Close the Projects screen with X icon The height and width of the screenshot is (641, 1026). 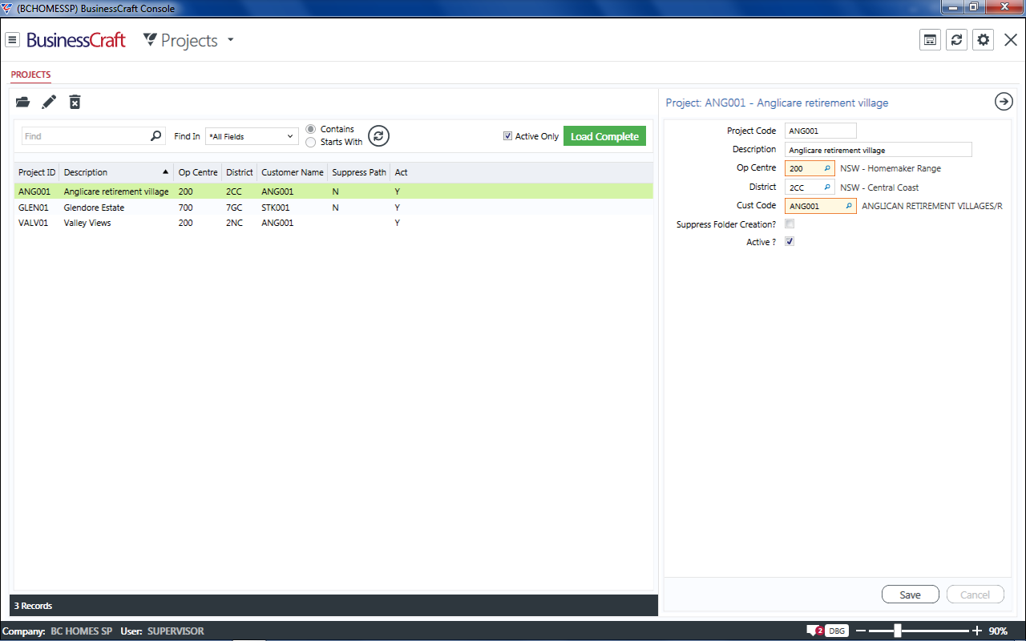[1011, 40]
